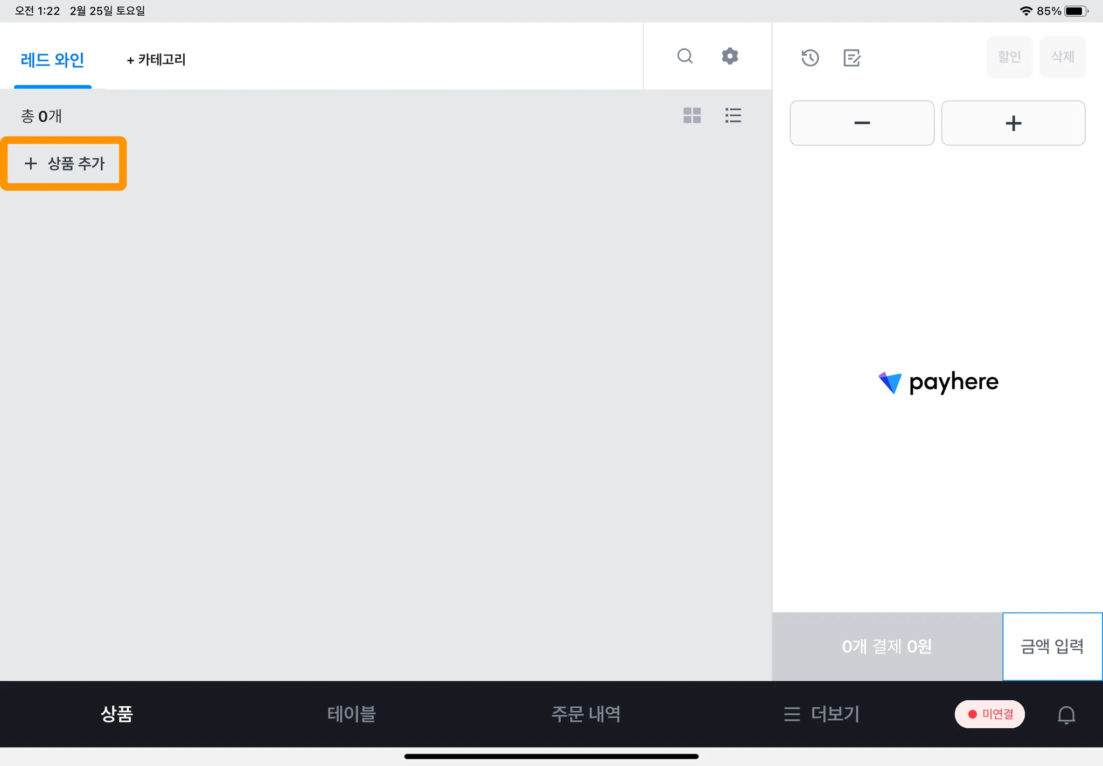Open the order history clock icon
This screenshot has height=766, width=1103.
810,58
